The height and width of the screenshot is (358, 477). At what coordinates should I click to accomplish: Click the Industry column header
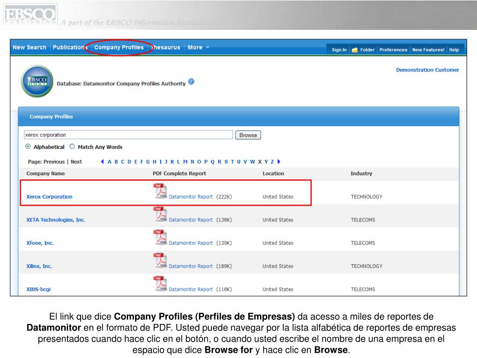click(x=361, y=173)
